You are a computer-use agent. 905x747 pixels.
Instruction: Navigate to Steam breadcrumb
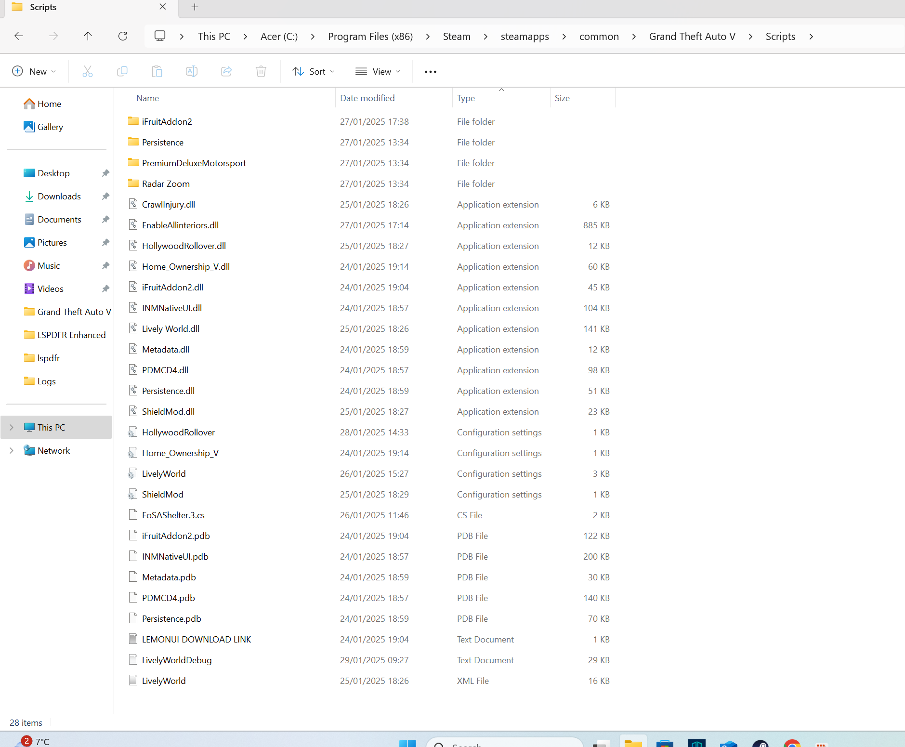pyautogui.click(x=457, y=37)
